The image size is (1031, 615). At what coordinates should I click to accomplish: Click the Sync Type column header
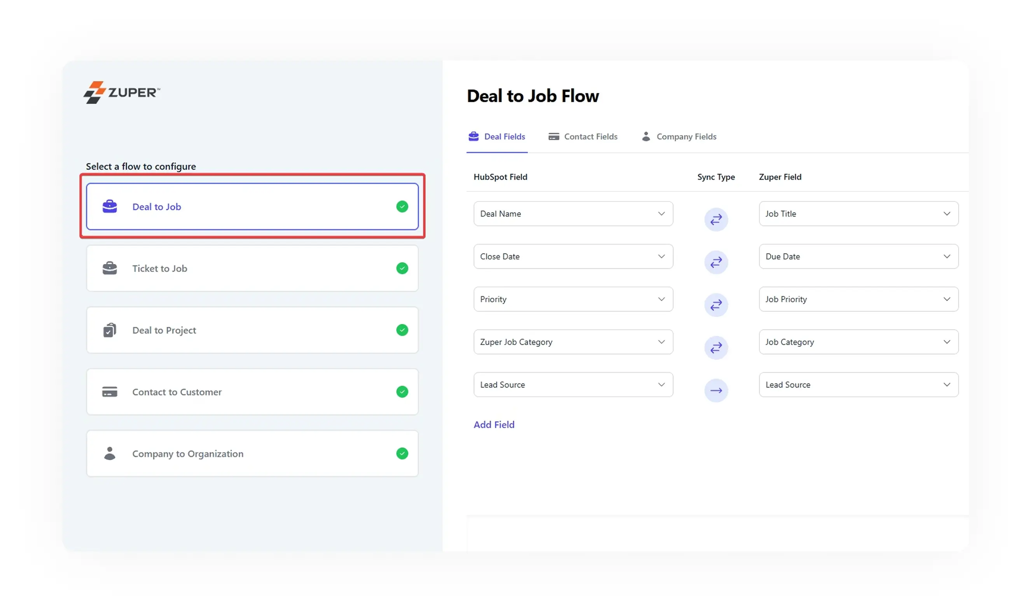[716, 177]
